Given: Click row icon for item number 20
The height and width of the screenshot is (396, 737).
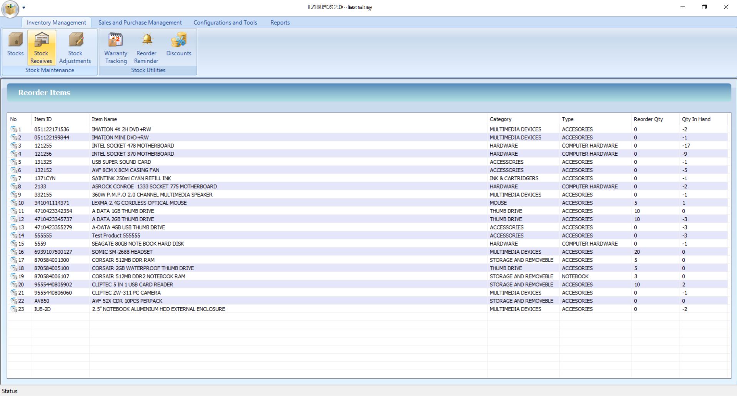Looking at the screenshot, I should [x=14, y=285].
